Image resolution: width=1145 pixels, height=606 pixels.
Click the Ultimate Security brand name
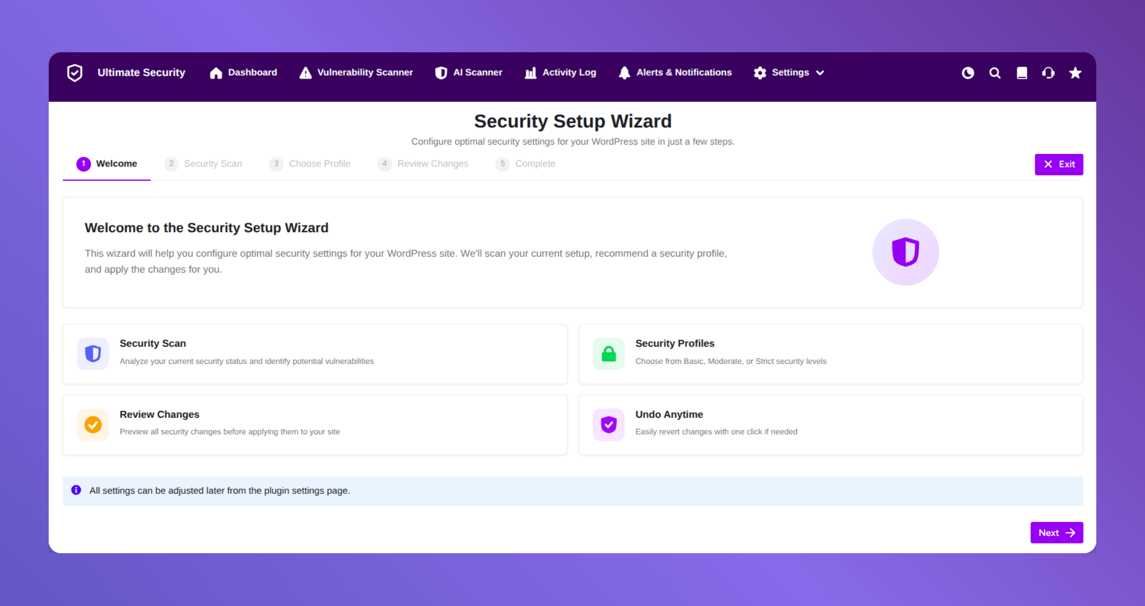[141, 73]
